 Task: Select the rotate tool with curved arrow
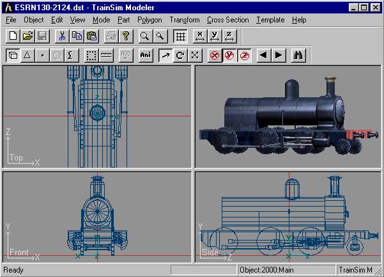coord(180,55)
